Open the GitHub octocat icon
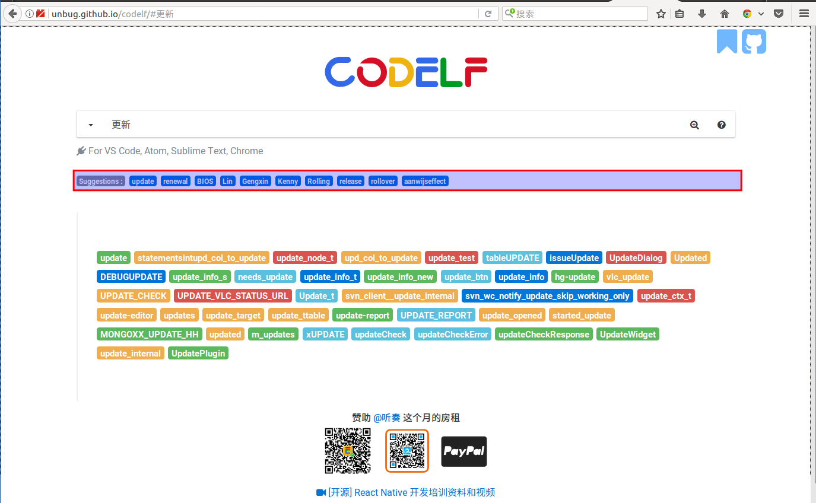Viewport: 816px width, 503px height. click(x=754, y=42)
